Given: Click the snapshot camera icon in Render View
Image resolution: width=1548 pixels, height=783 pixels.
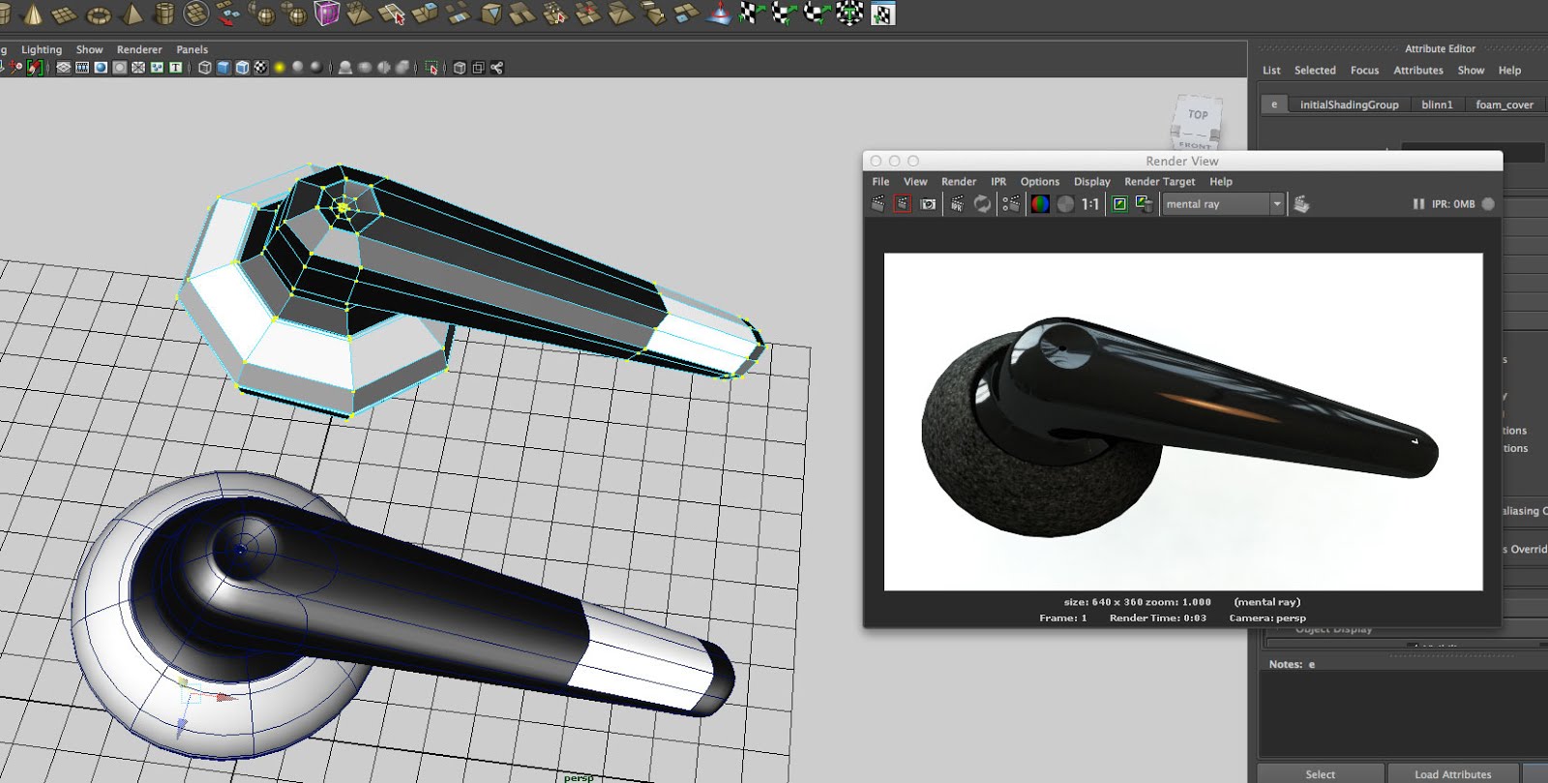Looking at the screenshot, I should click(x=928, y=204).
